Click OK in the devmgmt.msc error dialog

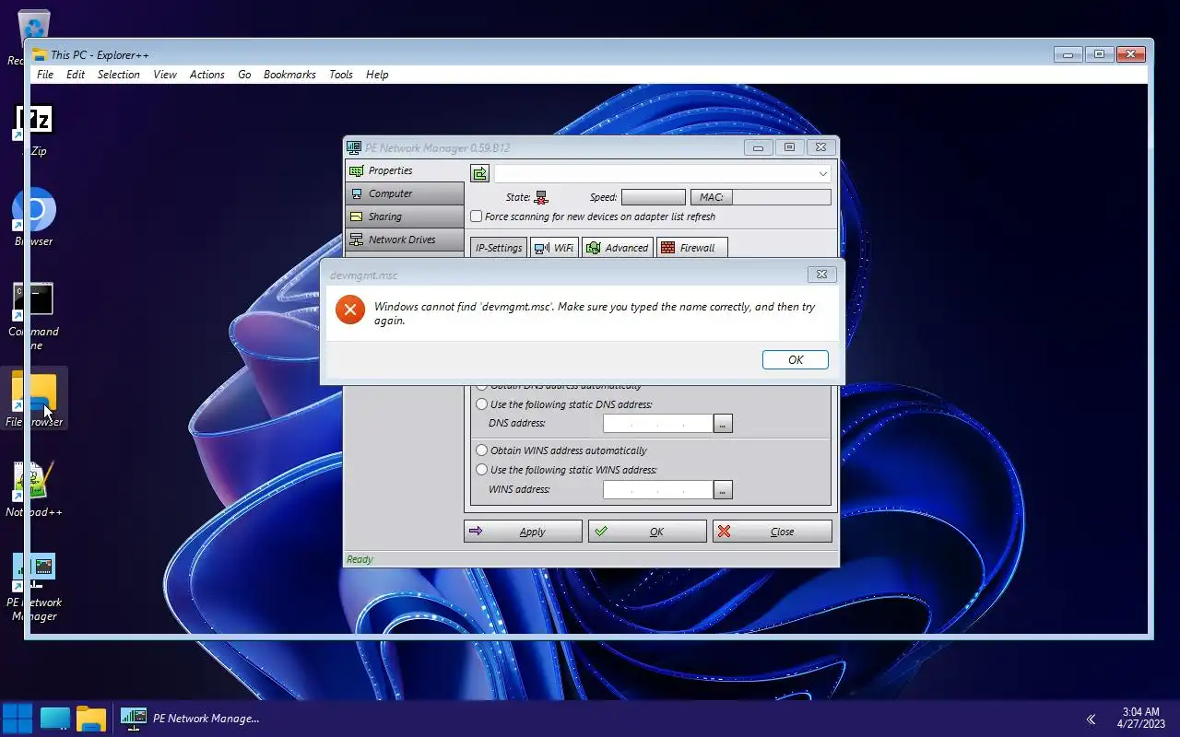point(795,360)
